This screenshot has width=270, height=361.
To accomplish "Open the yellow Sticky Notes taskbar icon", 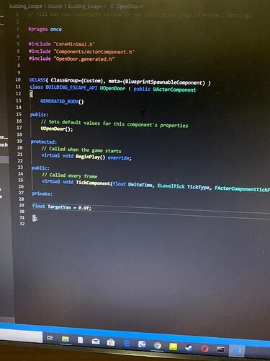I will point(173,347).
